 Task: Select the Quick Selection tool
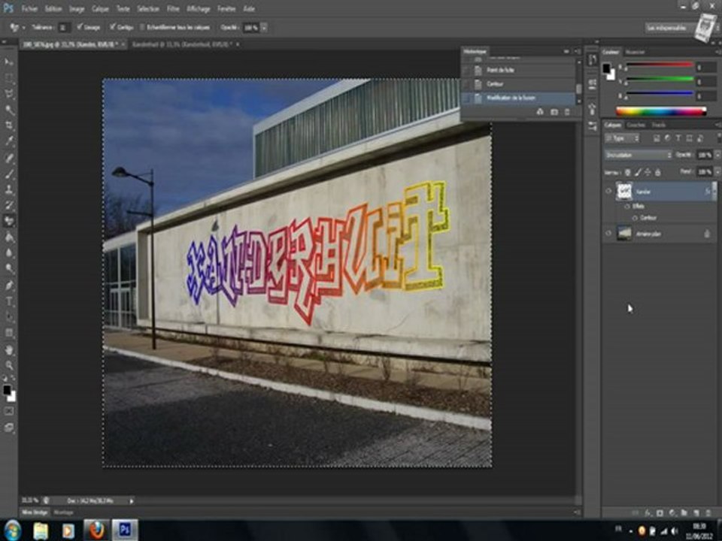9,110
